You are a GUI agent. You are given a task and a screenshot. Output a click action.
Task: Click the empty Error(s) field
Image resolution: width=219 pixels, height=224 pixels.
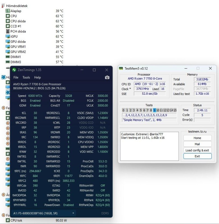click(x=202, y=120)
